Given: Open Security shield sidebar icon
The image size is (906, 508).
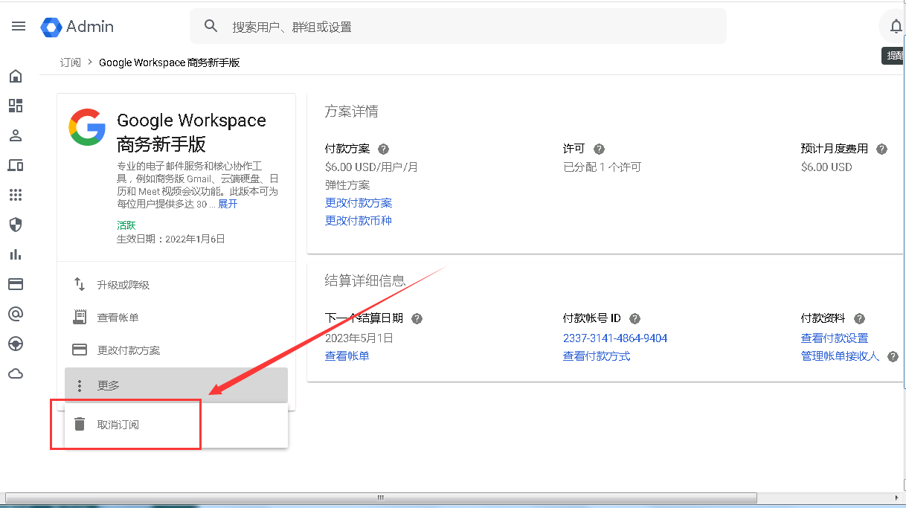Looking at the screenshot, I should coord(16,225).
